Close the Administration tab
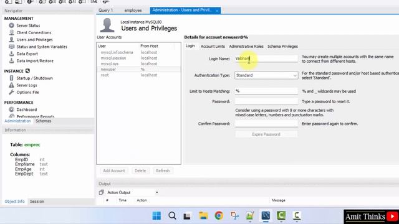The width and height of the screenshot is (399, 224). tap(217, 11)
